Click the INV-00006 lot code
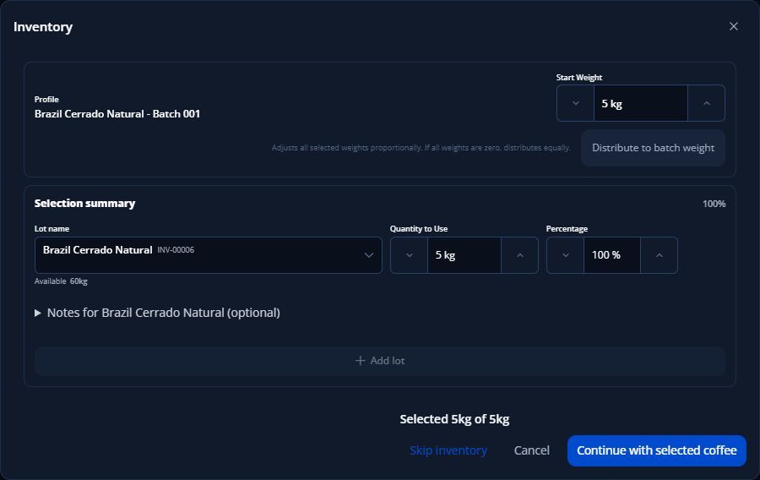This screenshot has width=760, height=480. 176,249
